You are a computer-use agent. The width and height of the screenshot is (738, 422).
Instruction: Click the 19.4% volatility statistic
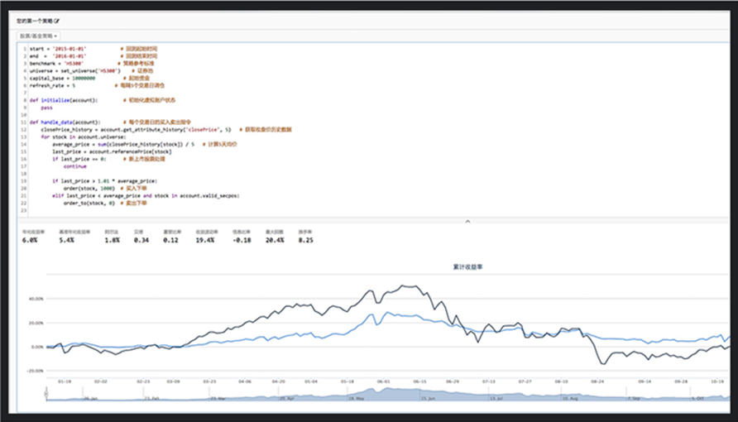[204, 240]
